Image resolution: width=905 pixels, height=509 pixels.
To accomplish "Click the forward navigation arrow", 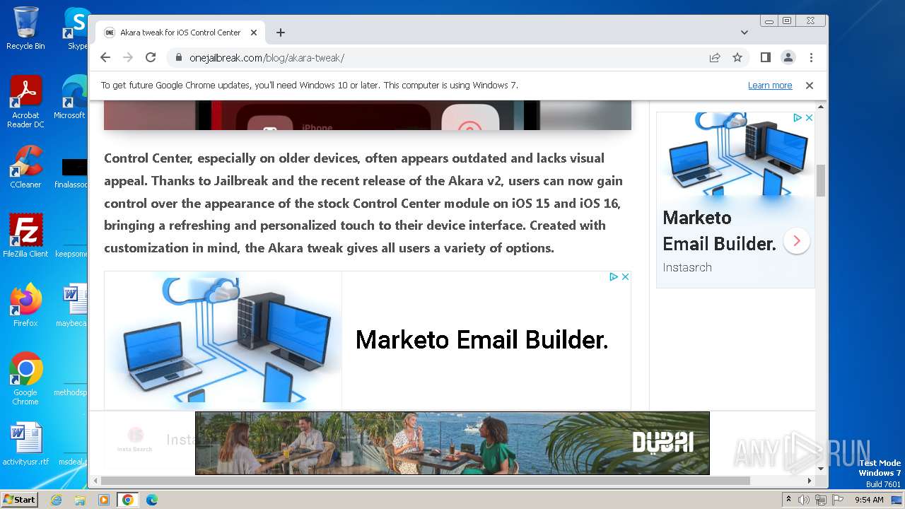I will (x=128, y=57).
